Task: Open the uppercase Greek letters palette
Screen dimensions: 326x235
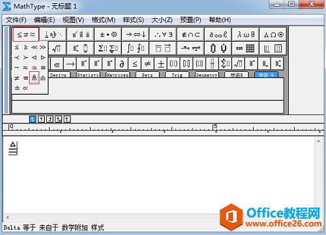Action: [x=273, y=35]
